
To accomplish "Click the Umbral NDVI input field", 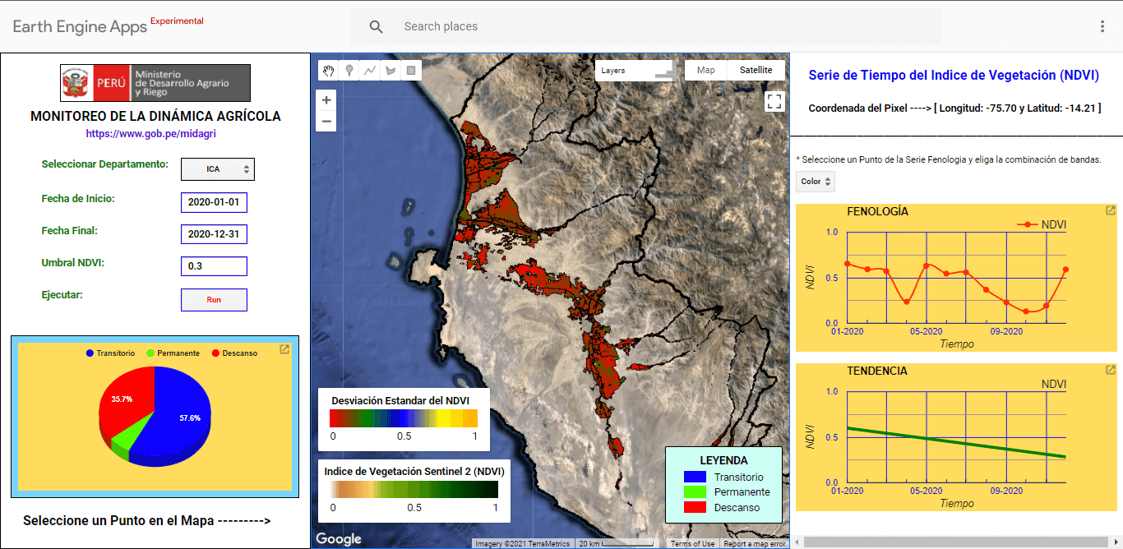I will (214, 266).
